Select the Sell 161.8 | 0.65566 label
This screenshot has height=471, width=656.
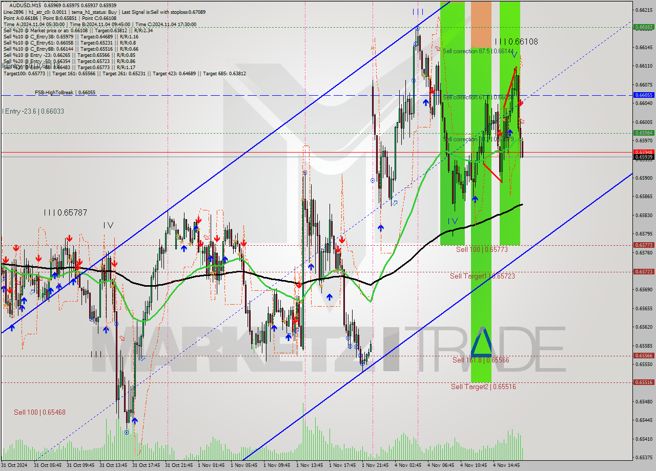coord(481,360)
